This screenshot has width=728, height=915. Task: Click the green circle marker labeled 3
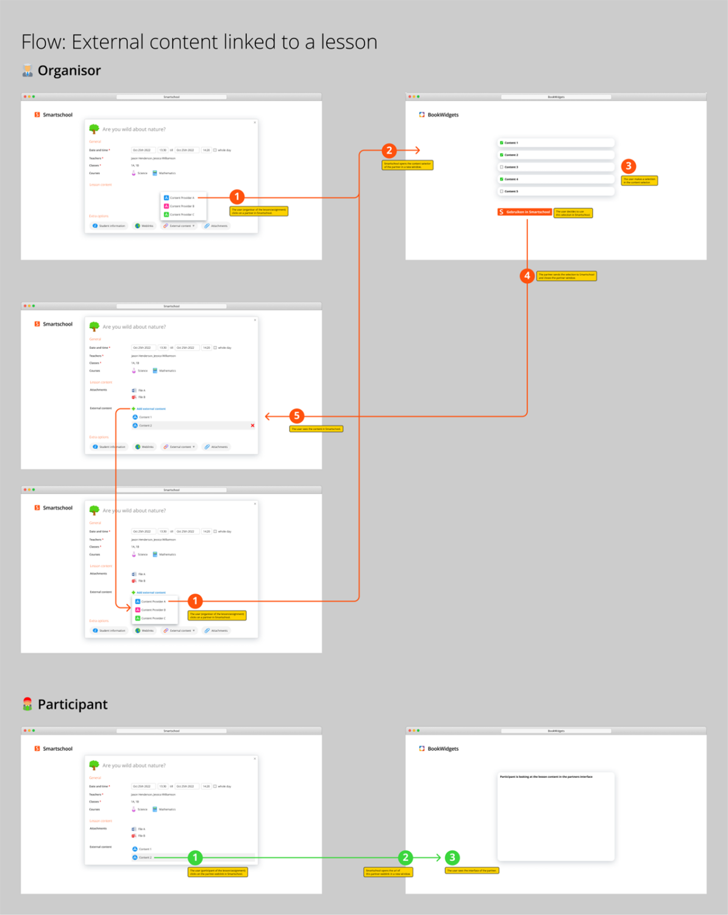coord(452,857)
